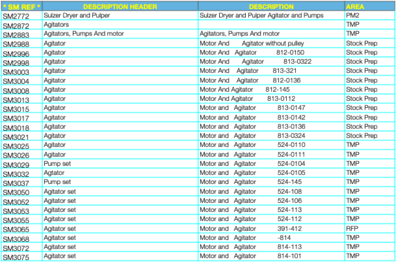Image resolution: width=396 pixels, height=262 pixels.
Task: Select the SM3004 reference cell
Action: (22, 81)
